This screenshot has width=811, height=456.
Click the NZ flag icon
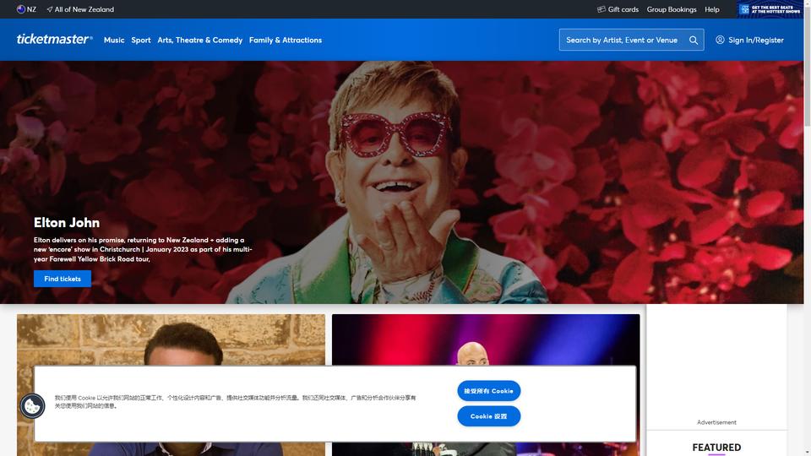pyautogui.click(x=20, y=9)
